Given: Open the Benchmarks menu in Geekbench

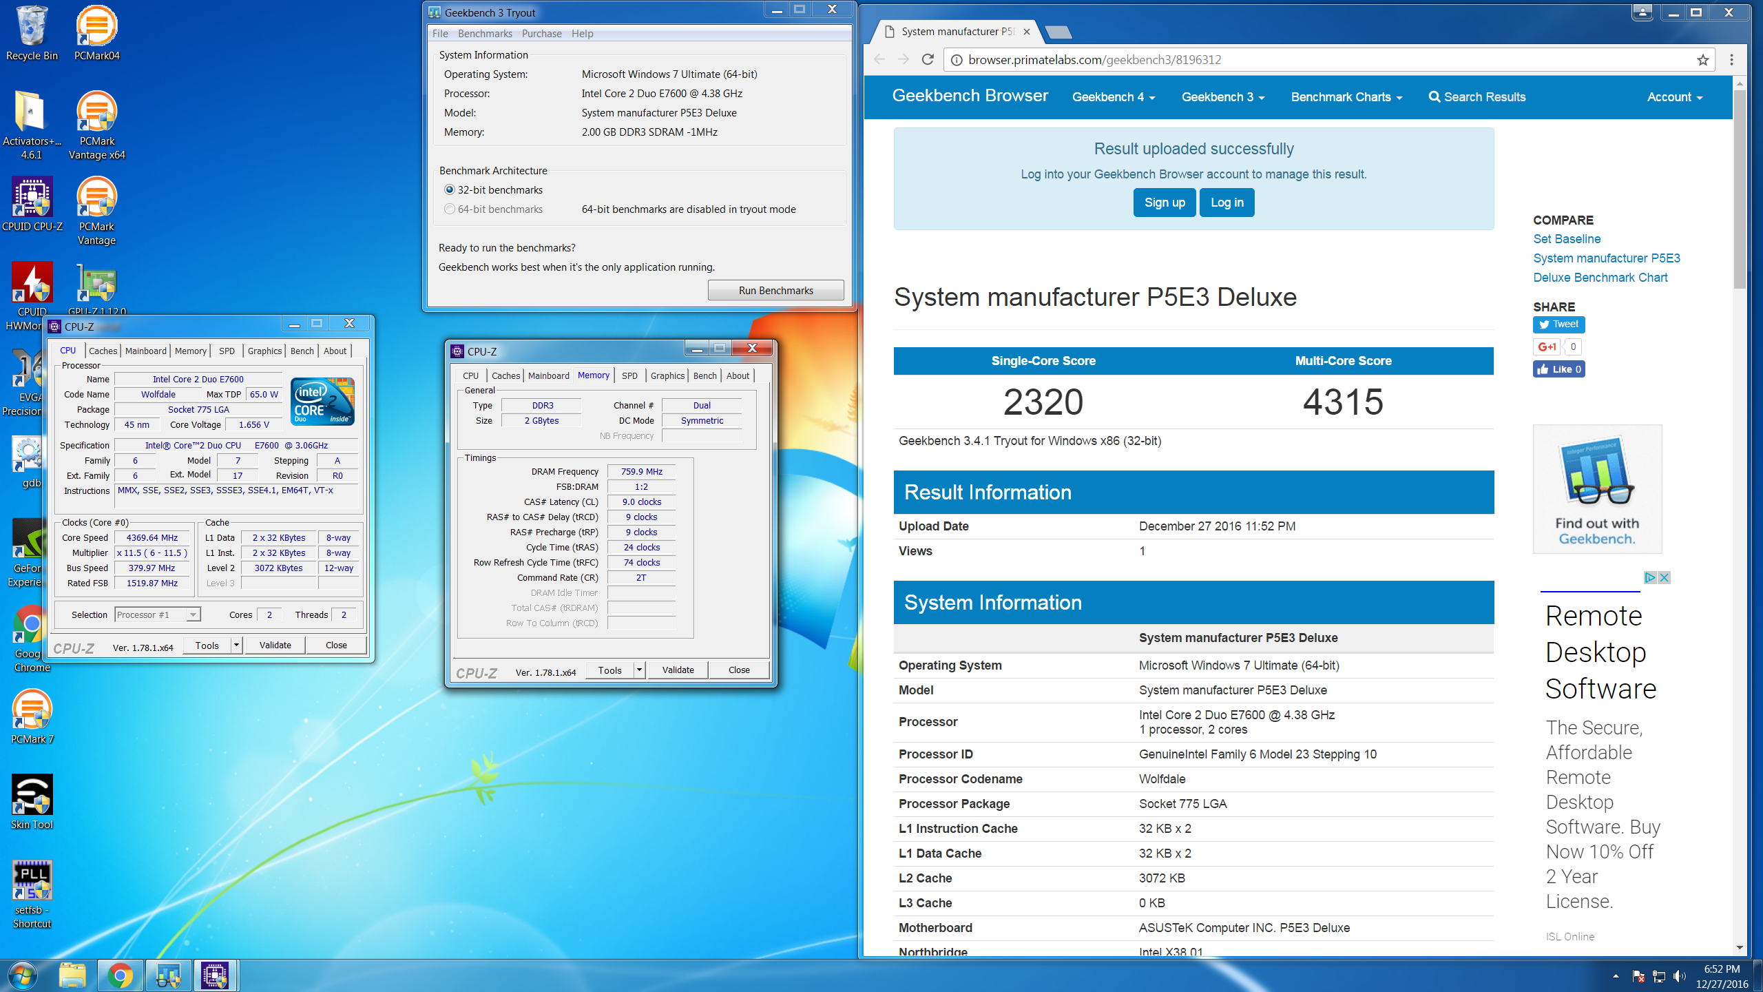Looking at the screenshot, I should point(485,34).
